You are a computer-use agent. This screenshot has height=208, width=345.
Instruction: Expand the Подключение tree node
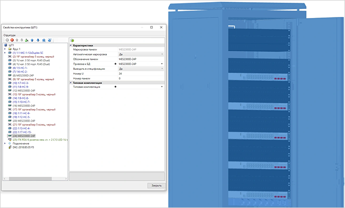(5, 143)
